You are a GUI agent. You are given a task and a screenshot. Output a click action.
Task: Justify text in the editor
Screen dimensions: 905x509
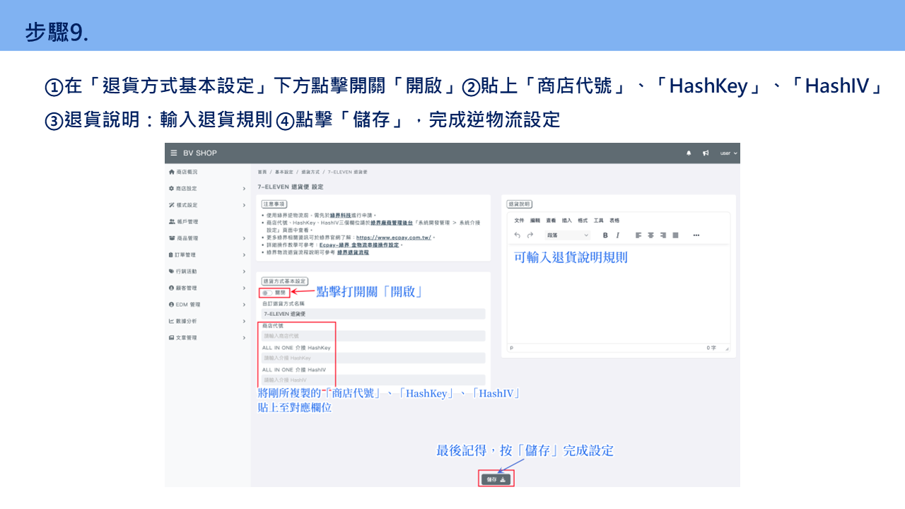click(x=675, y=235)
